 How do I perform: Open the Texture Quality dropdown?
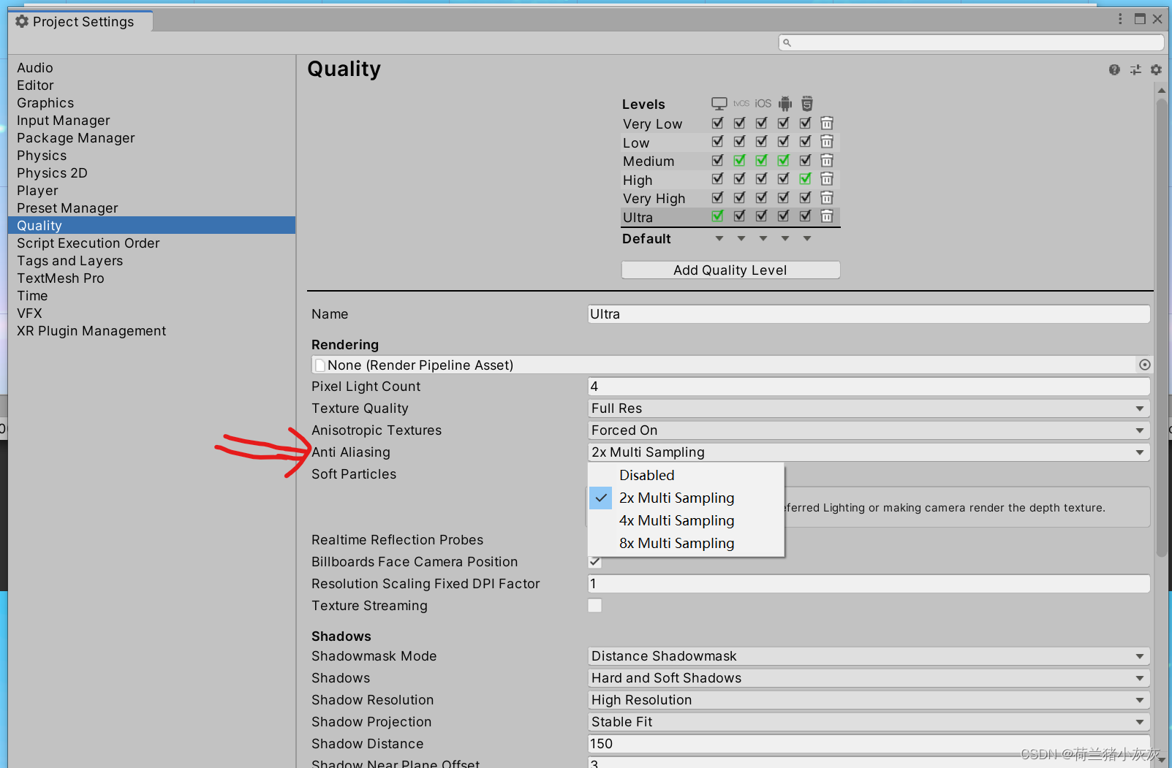click(x=869, y=408)
